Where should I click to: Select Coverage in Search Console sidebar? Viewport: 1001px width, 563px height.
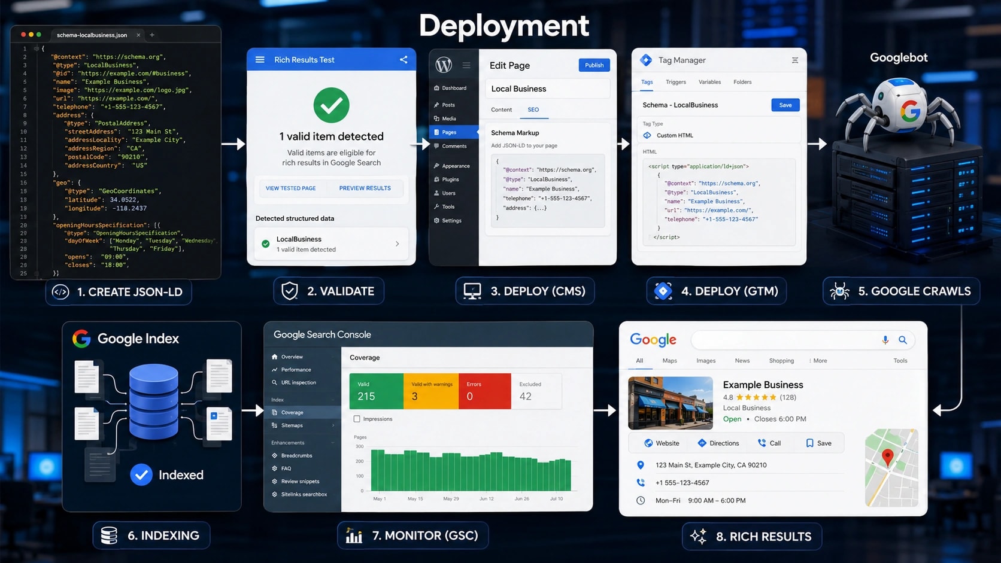[302, 412]
